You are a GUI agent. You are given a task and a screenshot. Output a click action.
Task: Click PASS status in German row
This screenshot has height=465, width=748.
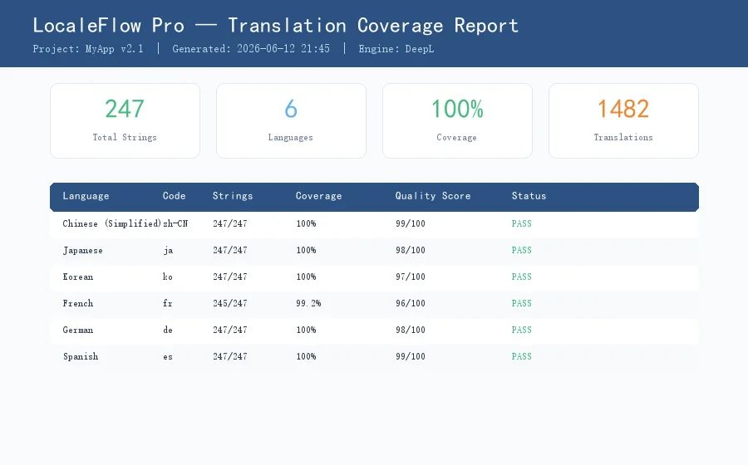pos(521,330)
